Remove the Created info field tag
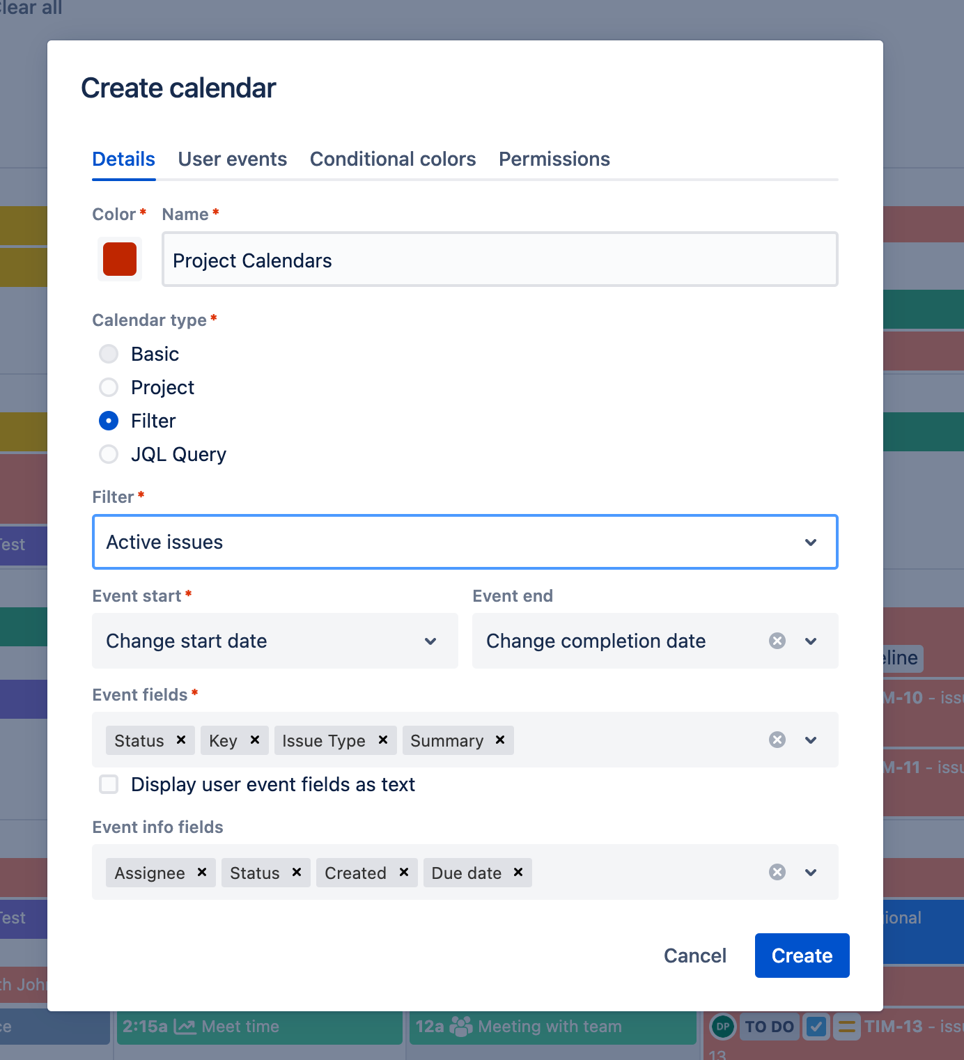Viewport: 964px width, 1060px height. [x=404, y=872]
